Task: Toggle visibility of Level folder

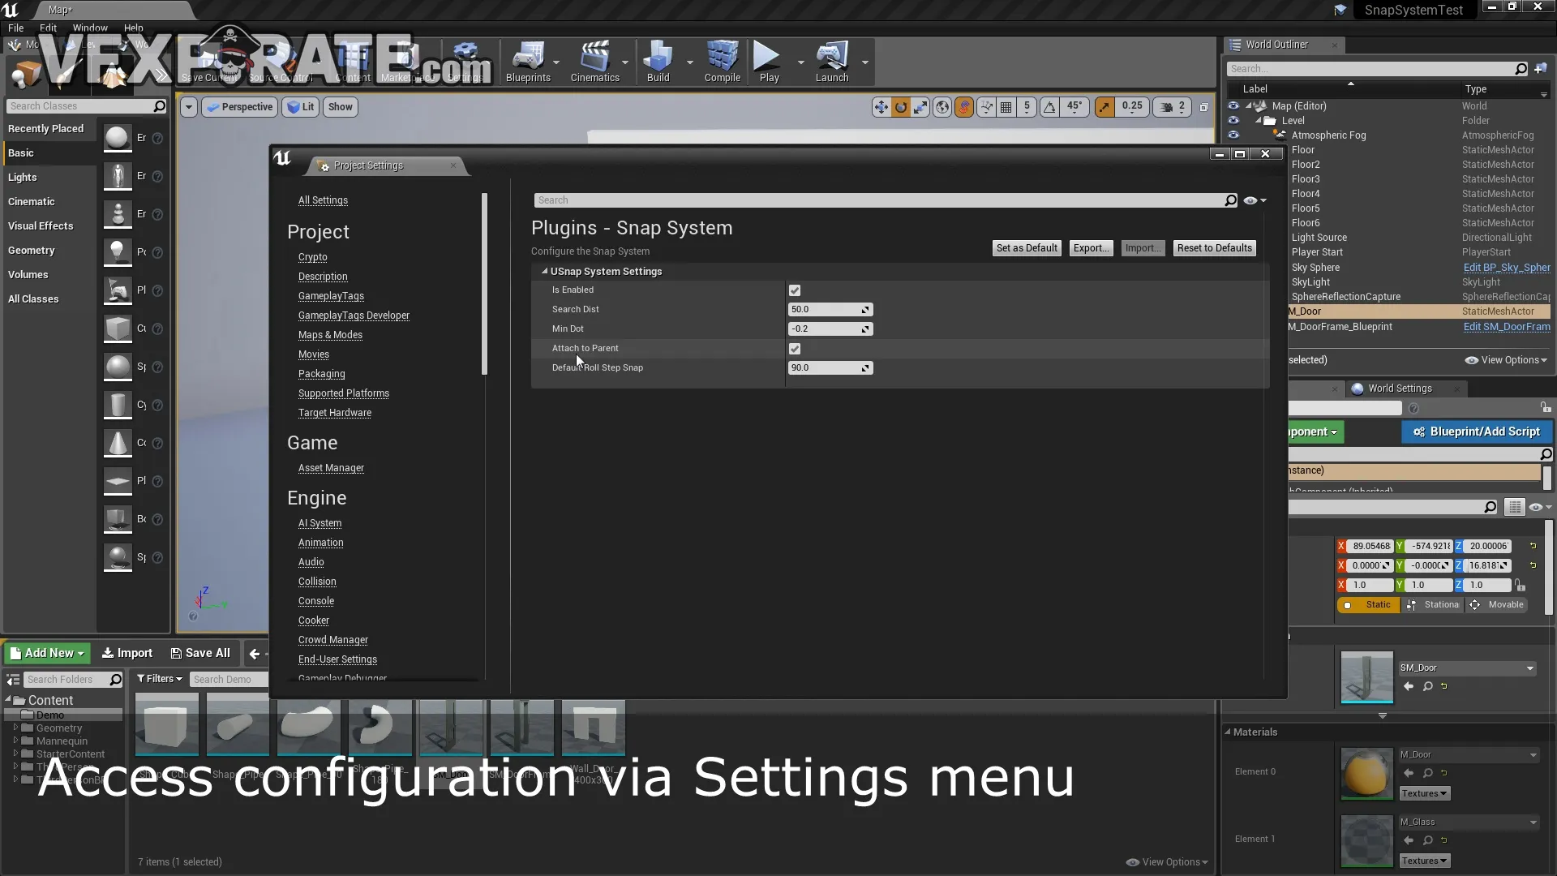Action: pos(1233,121)
